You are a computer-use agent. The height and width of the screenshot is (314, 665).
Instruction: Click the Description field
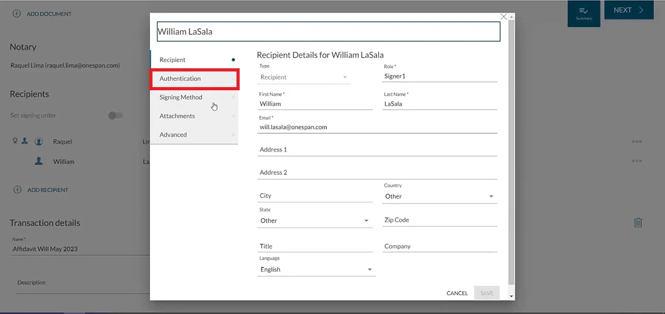(83, 283)
